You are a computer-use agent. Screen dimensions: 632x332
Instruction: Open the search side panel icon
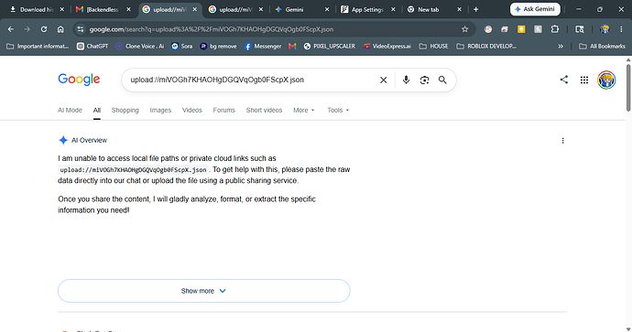(x=580, y=29)
